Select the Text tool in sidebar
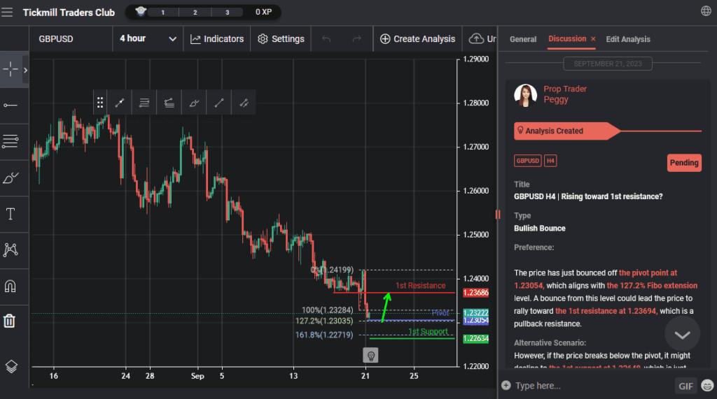The image size is (717, 399). pyautogui.click(x=11, y=214)
